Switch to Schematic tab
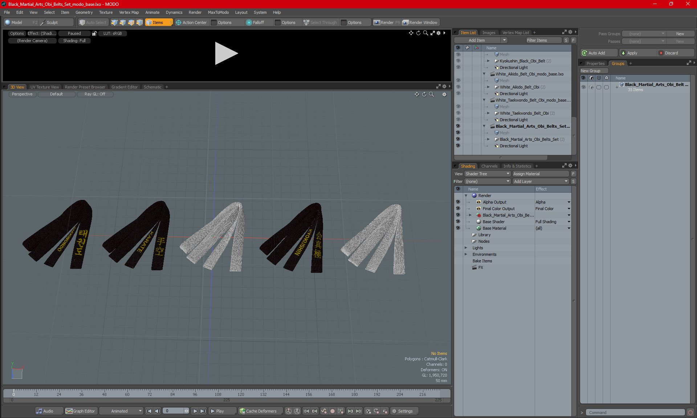The width and height of the screenshot is (697, 418). (x=152, y=87)
